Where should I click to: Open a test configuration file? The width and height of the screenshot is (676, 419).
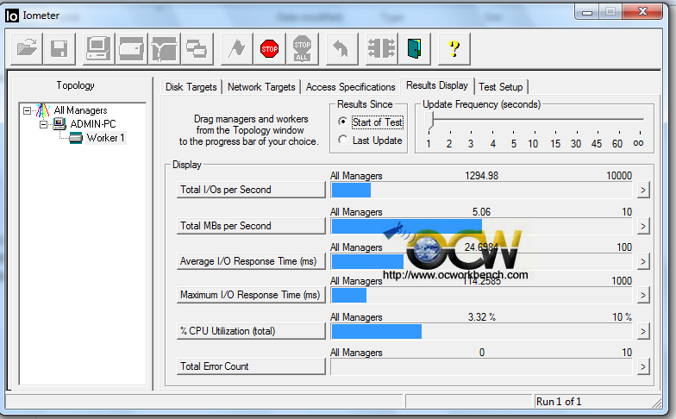pyautogui.click(x=27, y=48)
